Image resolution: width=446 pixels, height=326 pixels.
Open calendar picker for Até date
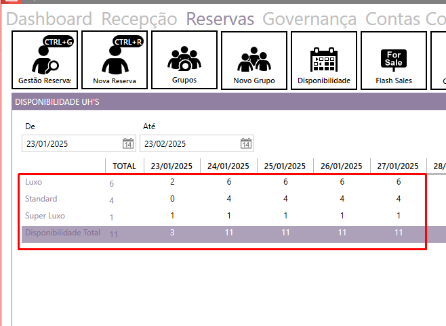click(x=246, y=143)
